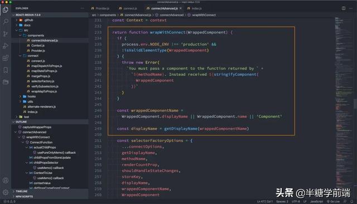357x204 pixels.
Task: Open the Accounts menu icon
Action: tap(6, 181)
